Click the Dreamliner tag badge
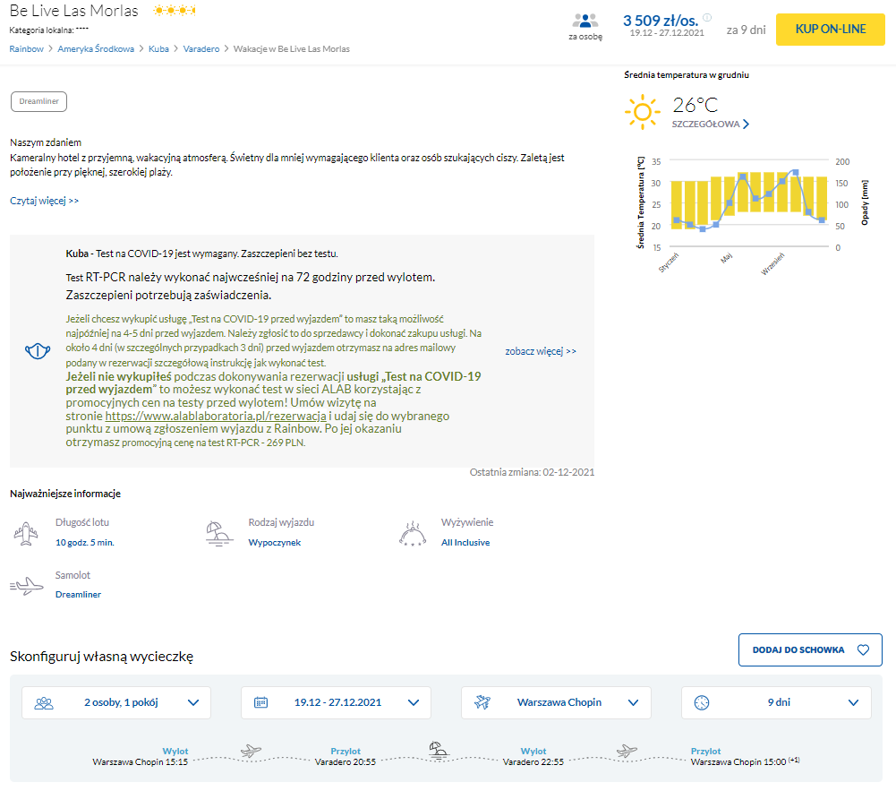Screen dimensions: 896x791 [38, 101]
